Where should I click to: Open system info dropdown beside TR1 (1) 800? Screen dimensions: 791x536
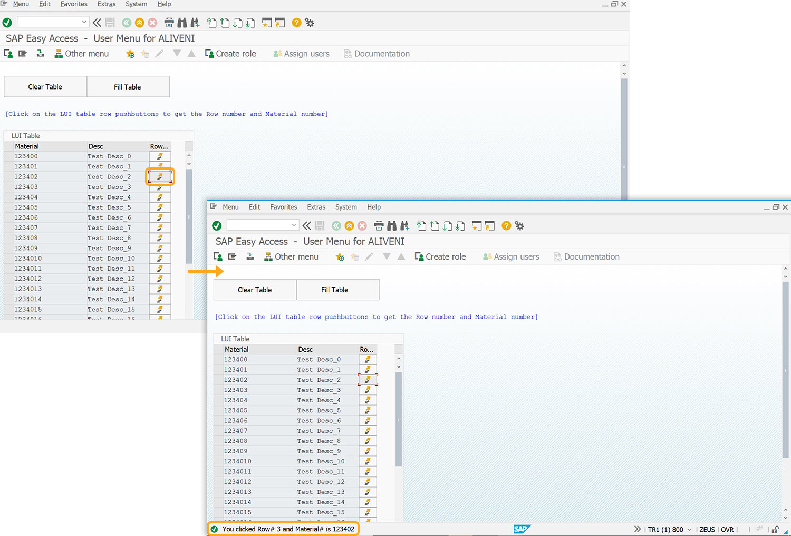[x=689, y=529]
